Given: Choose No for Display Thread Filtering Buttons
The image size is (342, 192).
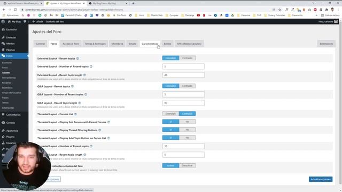Looking at the screenshot, I should point(188,130).
